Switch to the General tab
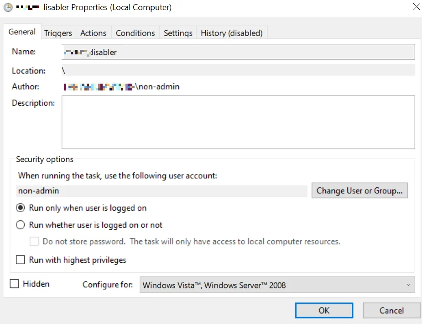Image resolution: width=422 pixels, height=324 pixels. [22, 32]
